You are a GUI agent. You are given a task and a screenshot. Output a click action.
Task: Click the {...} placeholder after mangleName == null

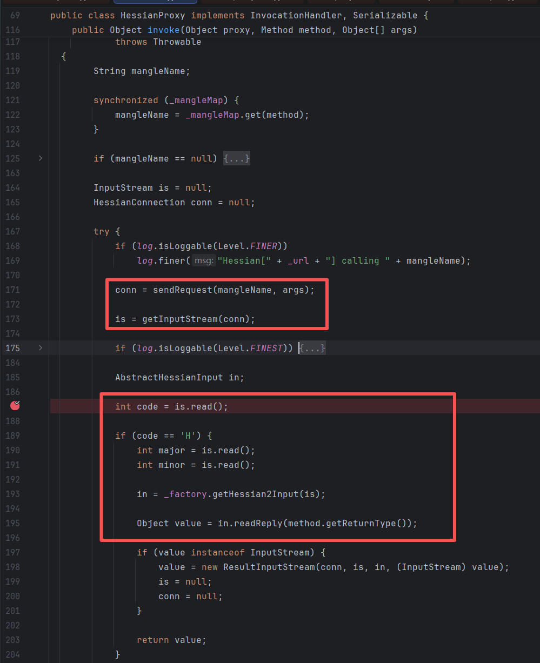pos(236,158)
